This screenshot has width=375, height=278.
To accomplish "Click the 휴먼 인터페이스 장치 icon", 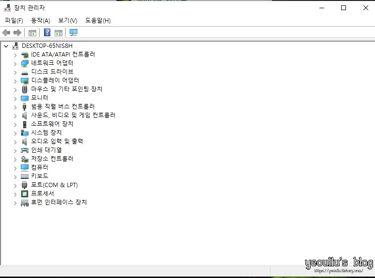I will coord(25,203).
